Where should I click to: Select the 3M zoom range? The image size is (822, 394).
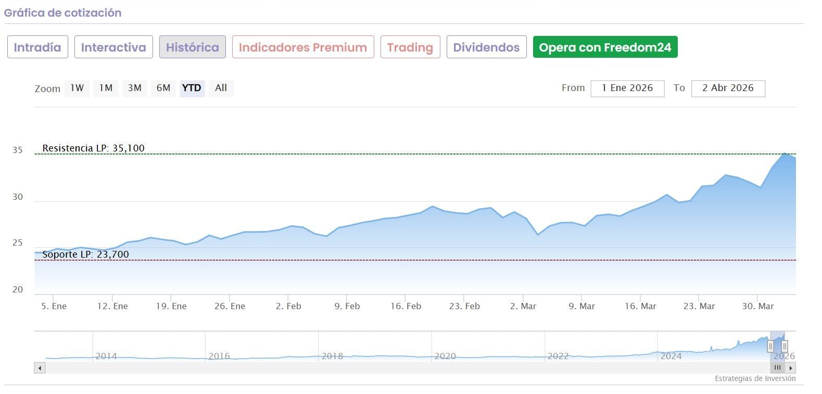(x=135, y=88)
